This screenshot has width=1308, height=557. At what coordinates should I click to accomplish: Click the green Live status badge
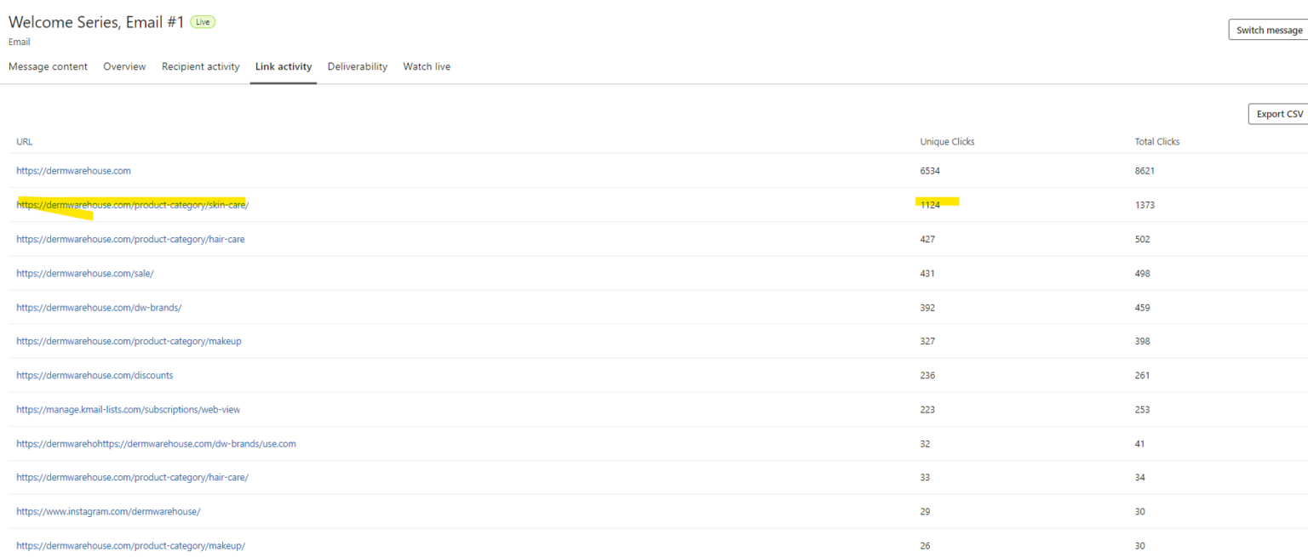coord(203,22)
